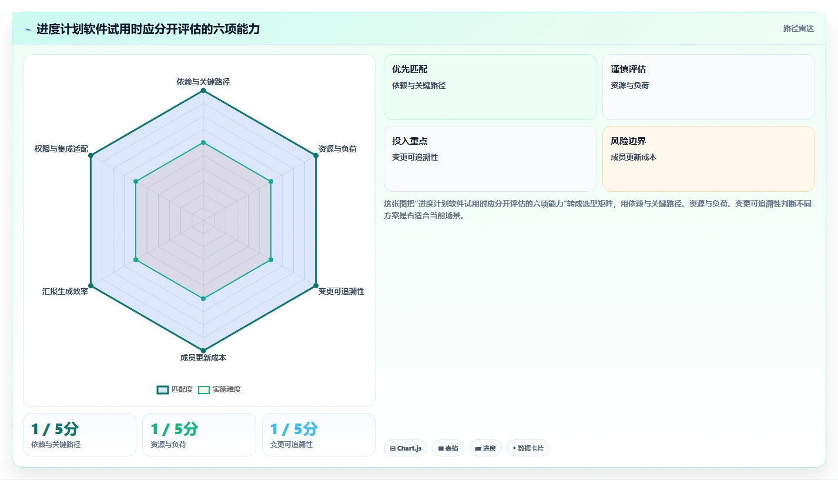The width and height of the screenshot is (838, 480).
Task: Open the 谨慎评估 card
Action: (x=709, y=87)
